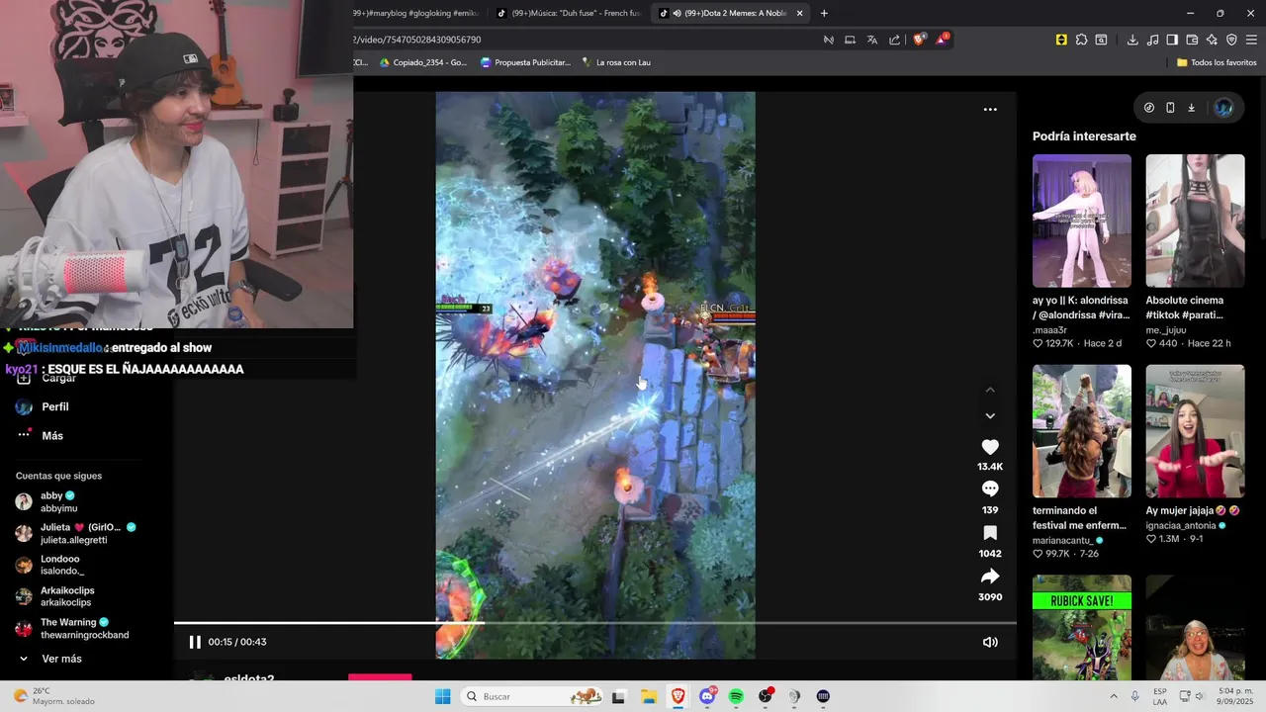1266x712 pixels.
Task: Open the browser hamburger main menu
Action: click(1252, 40)
